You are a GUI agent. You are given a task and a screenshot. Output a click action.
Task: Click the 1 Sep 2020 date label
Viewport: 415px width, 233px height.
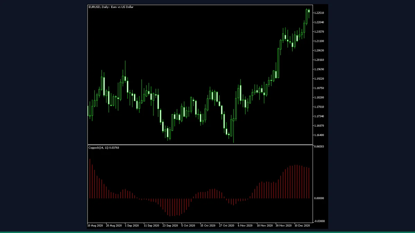click(x=132, y=225)
